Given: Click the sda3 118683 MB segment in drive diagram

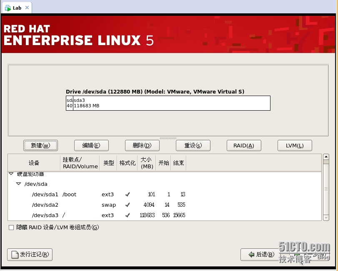Looking at the screenshot, I should pyautogui.click(x=172, y=103).
